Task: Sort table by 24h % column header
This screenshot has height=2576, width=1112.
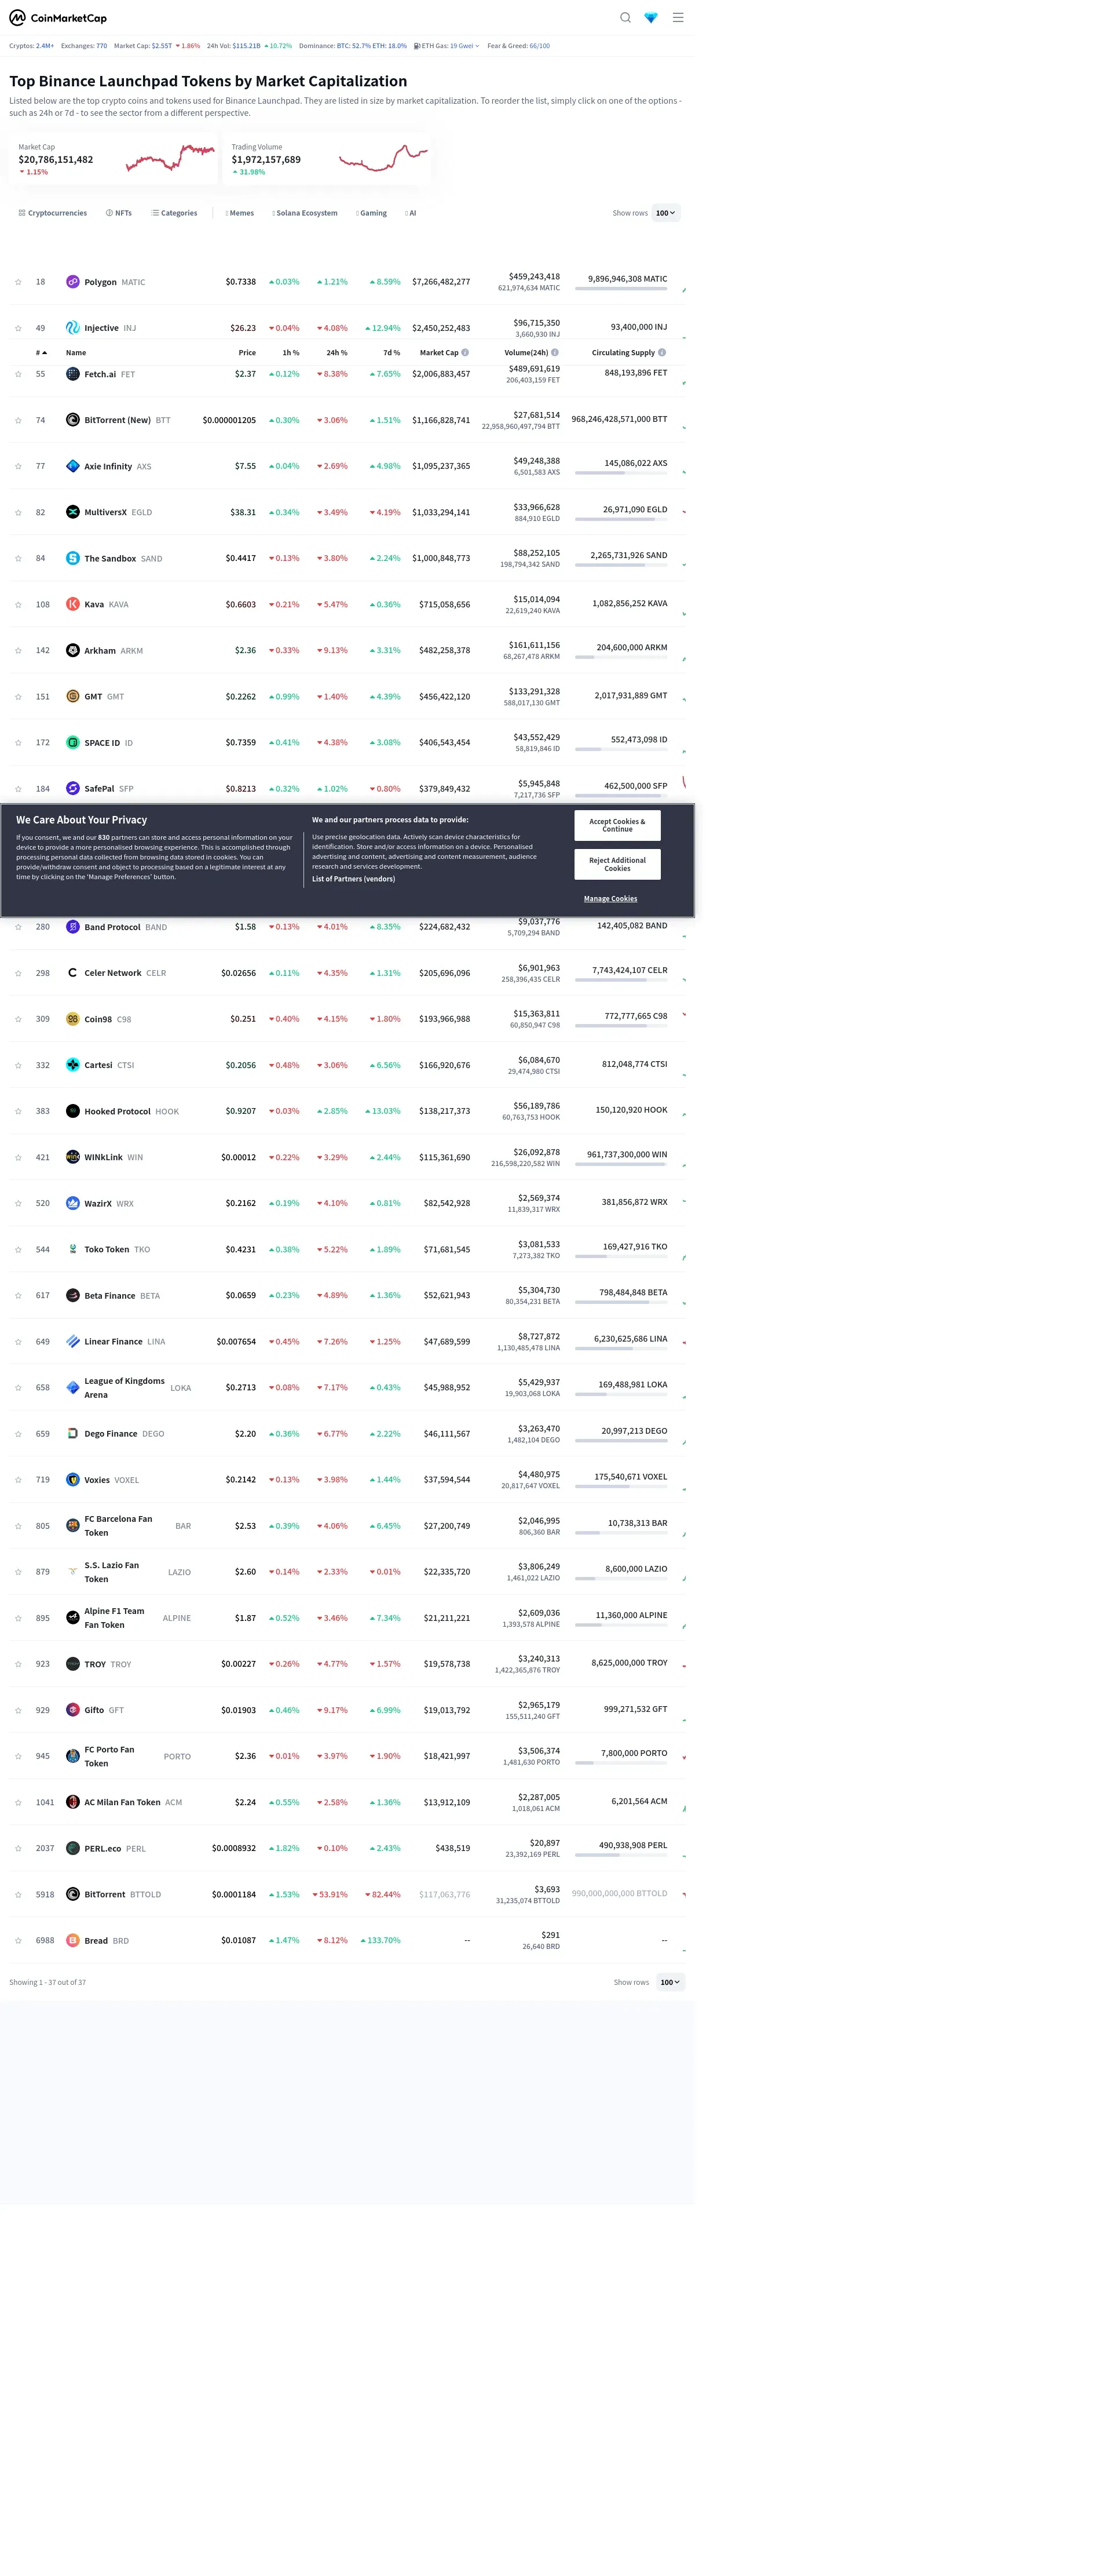Action: pos(336,353)
